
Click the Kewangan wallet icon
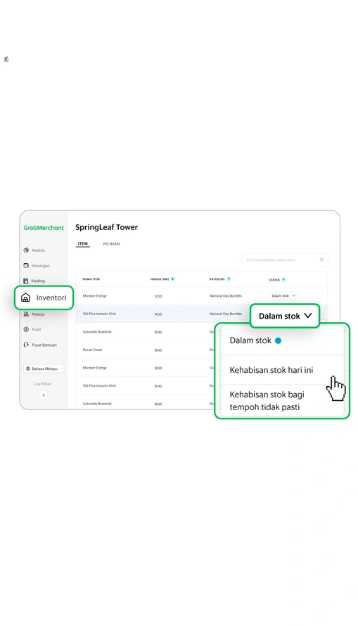click(x=26, y=265)
